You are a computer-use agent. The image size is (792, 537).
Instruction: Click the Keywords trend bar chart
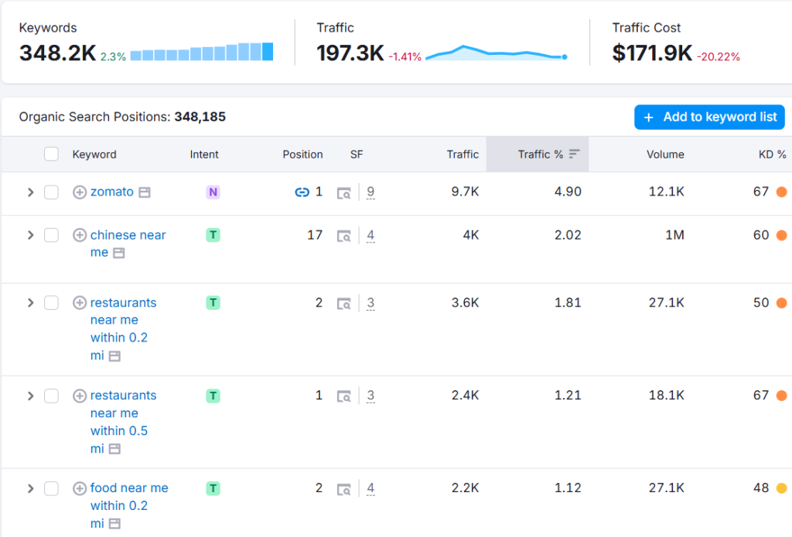tap(202, 53)
